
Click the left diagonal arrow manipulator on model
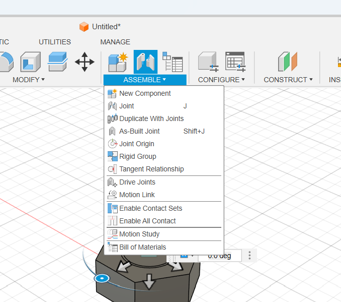(x=124, y=267)
